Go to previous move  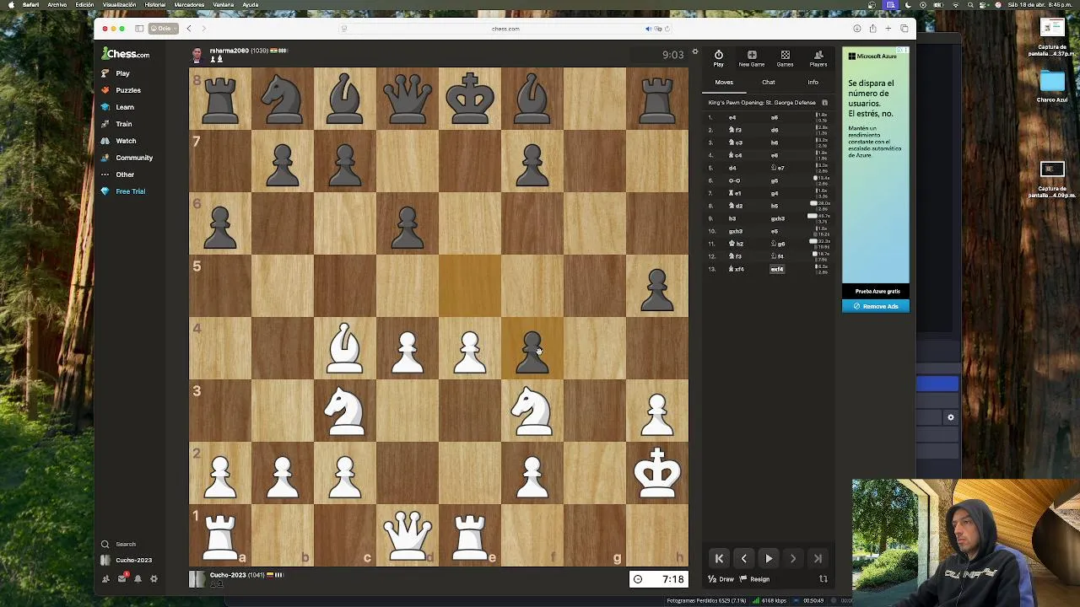(743, 558)
